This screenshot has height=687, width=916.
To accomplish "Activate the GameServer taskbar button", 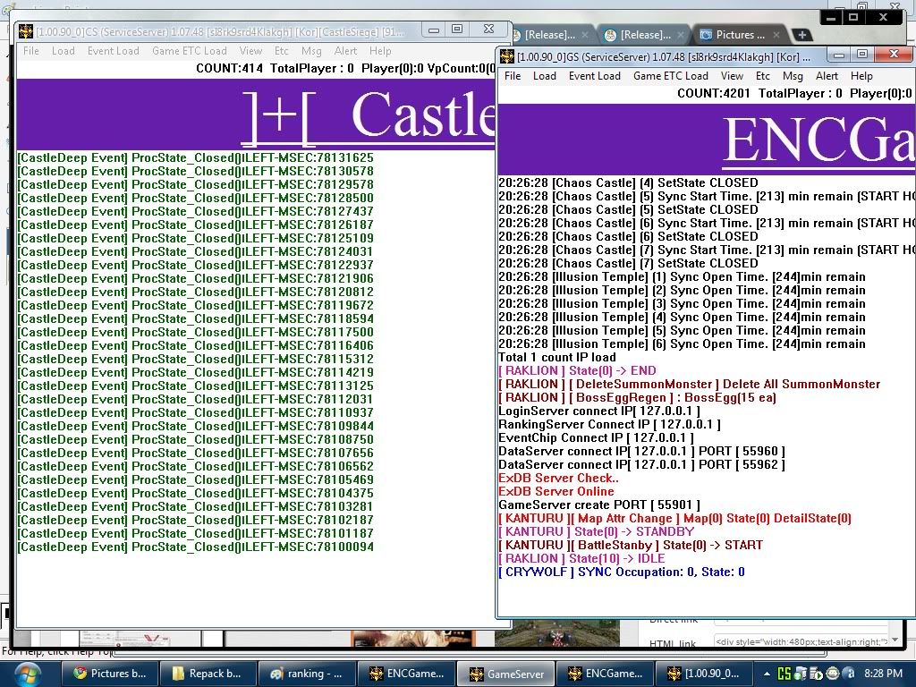I will click(x=505, y=674).
